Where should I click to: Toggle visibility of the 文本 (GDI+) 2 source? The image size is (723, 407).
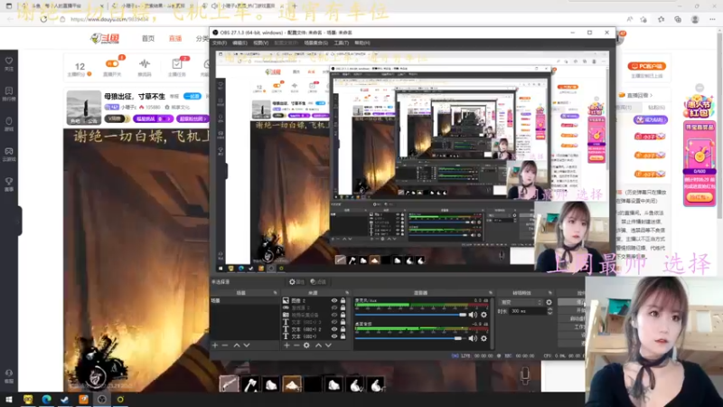click(x=334, y=329)
